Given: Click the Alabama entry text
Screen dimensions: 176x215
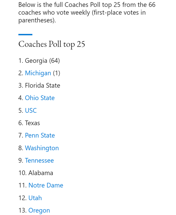Looking at the screenshot, I should coord(41,173).
